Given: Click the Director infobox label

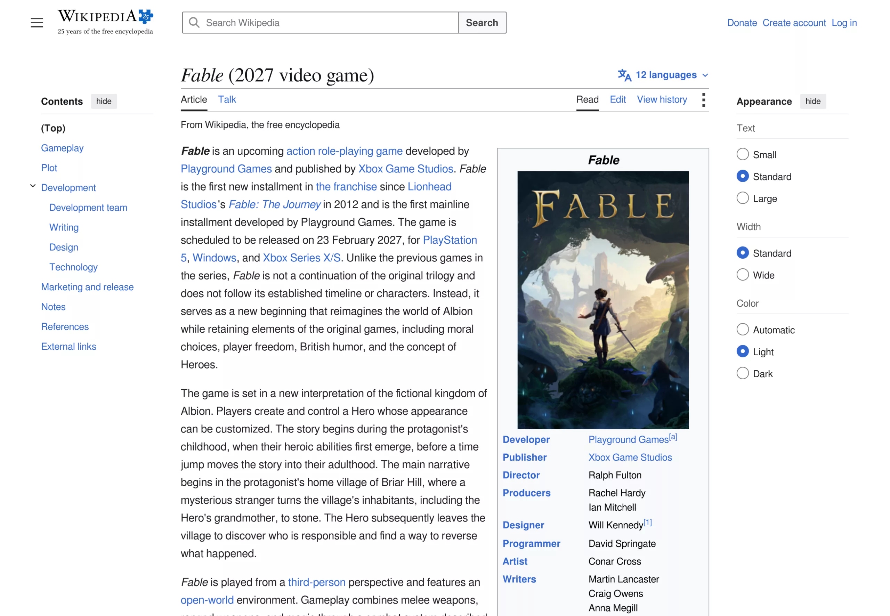Looking at the screenshot, I should (x=521, y=475).
